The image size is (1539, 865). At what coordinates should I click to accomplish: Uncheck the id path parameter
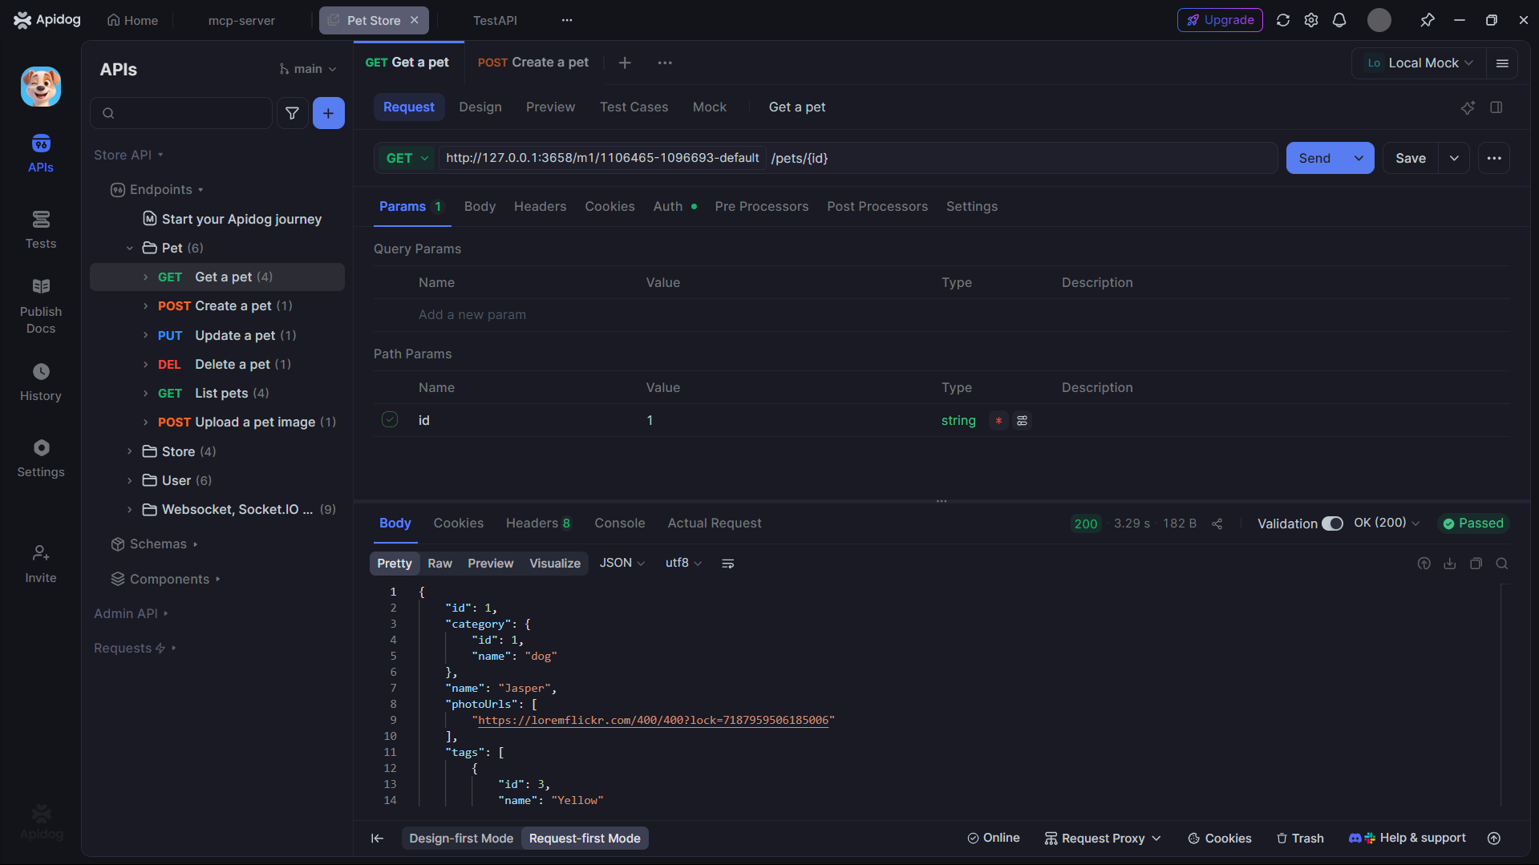390,419
